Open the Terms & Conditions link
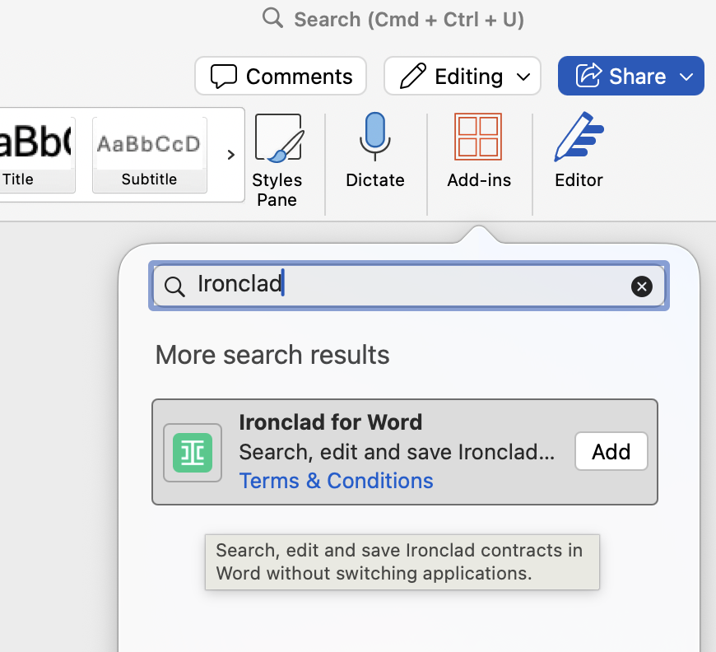The width and height of the screenshot is (716, 652). (336, 481)
